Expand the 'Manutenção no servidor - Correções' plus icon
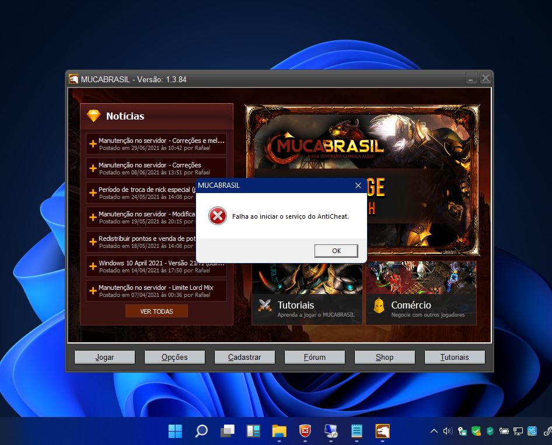The image size is (552, 445). click(x=93, y=169)
